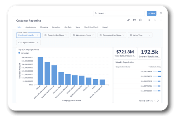Clear the Previous 6 Months filter
Screen dimensions: 176x116
[x=38, y=35]
